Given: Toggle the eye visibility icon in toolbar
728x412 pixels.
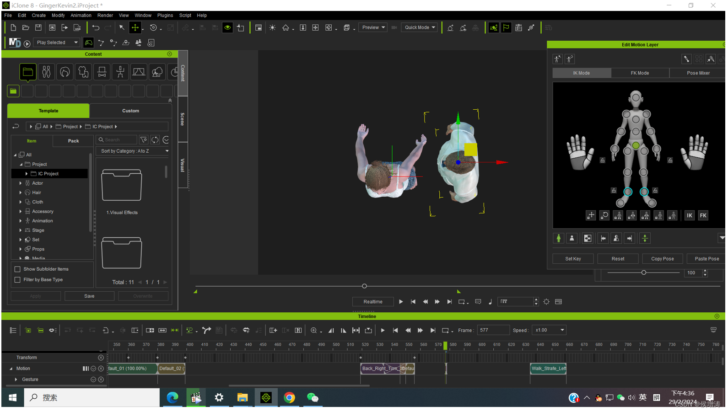Looking at the screenshot, I should (x=227, y=27).
